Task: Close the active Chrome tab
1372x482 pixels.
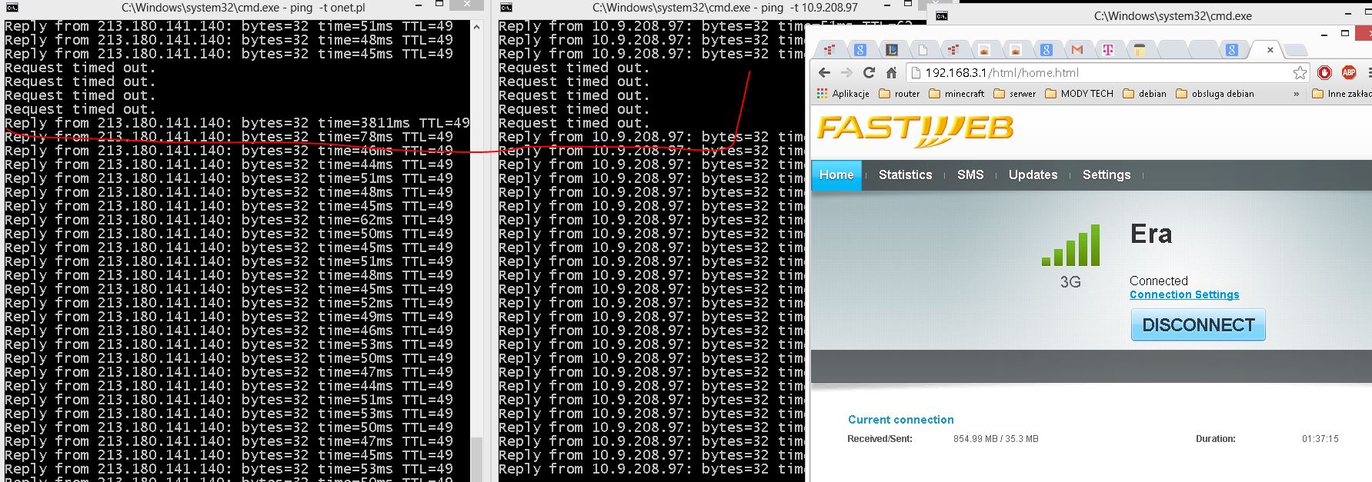Action: coord(1270,50)
